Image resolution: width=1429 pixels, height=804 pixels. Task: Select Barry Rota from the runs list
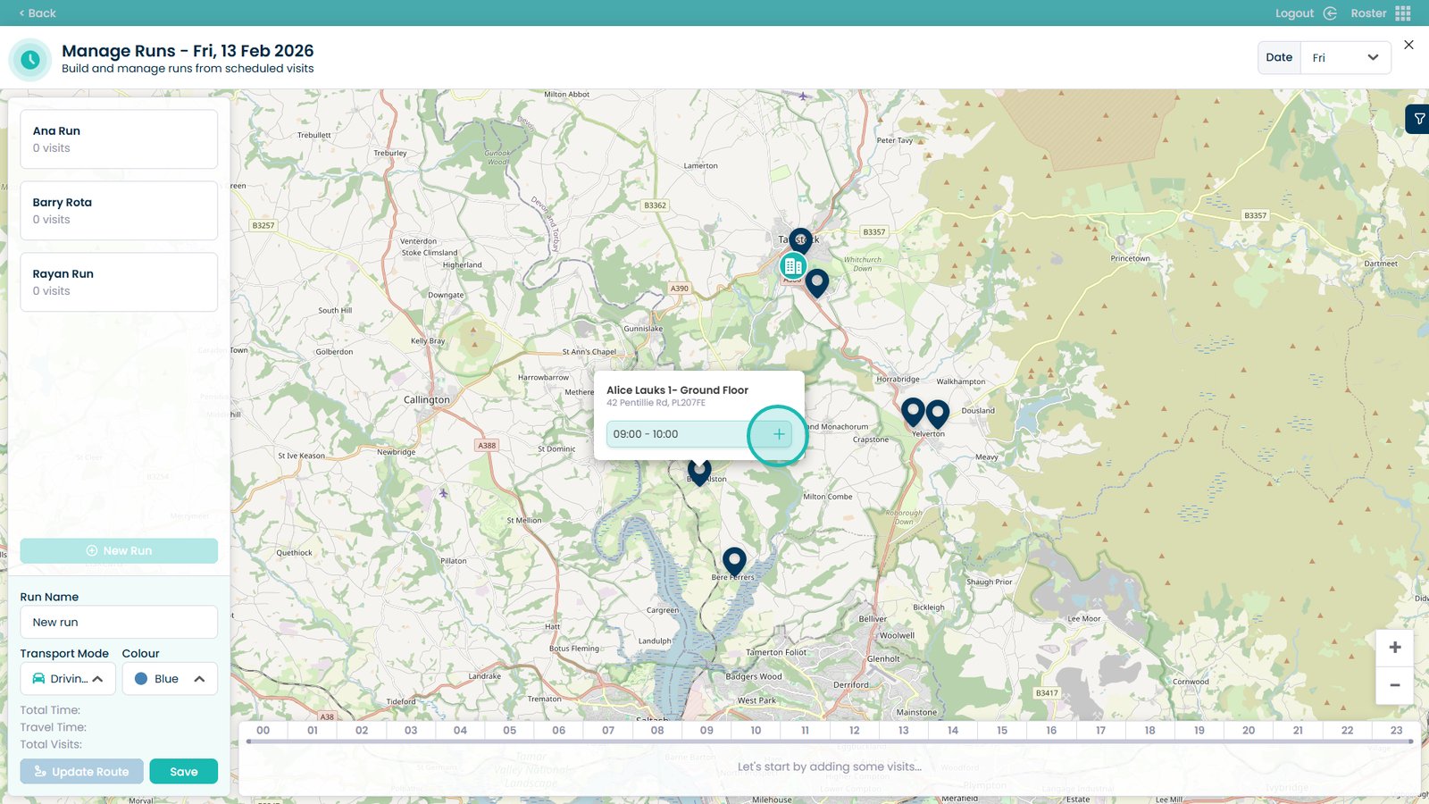119,211
